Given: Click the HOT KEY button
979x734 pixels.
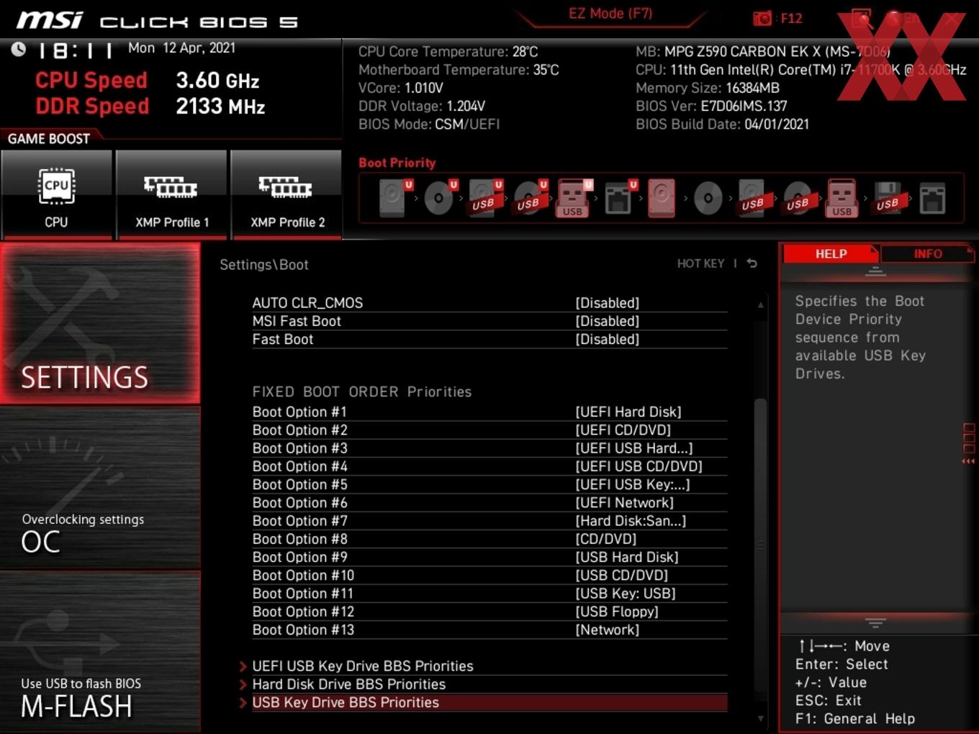Looking at the screenshot, I should [x=700, y=263].
